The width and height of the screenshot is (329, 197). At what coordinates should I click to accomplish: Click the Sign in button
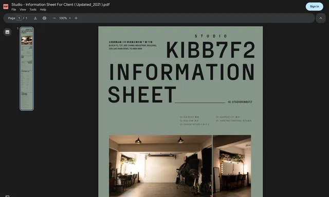click(x=314, y=7)
